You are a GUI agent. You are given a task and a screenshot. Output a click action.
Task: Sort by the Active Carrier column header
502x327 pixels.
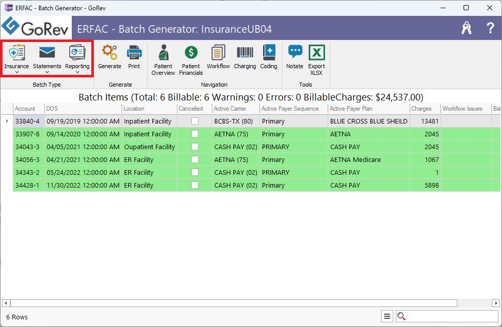tap(236, 109)
